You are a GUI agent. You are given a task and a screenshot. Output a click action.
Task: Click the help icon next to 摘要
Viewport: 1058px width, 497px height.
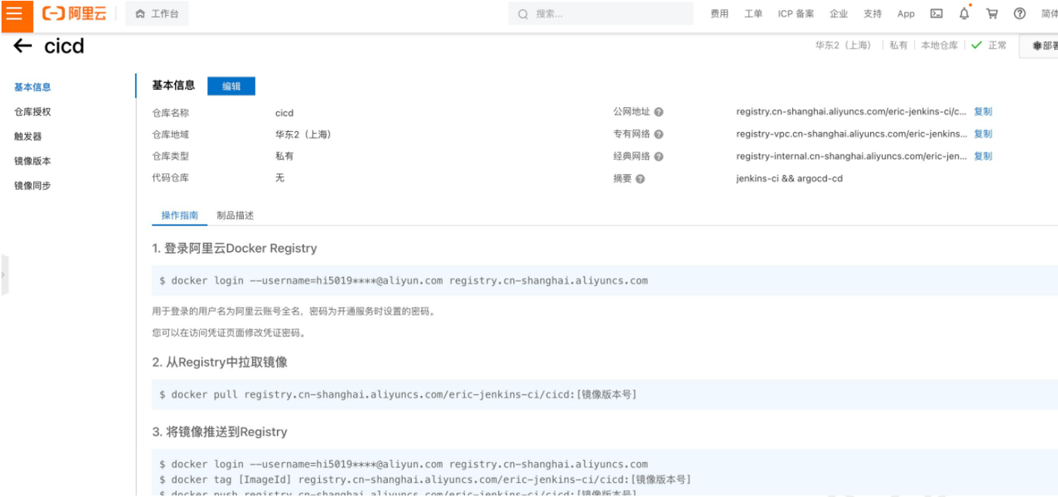point(641,179)
